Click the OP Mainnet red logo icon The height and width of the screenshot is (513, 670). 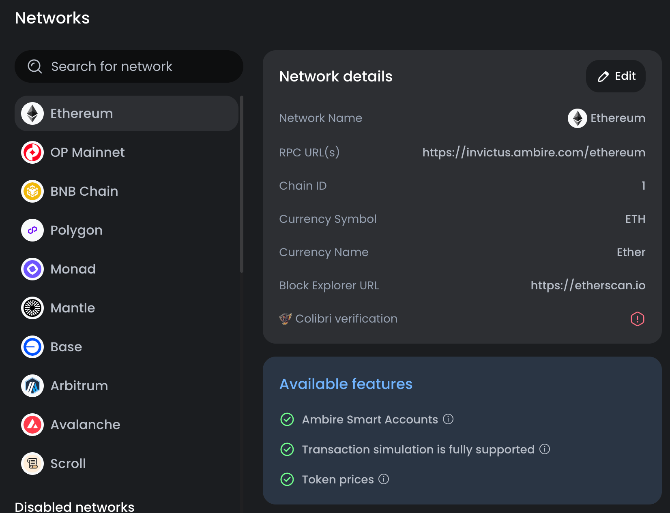tap(32, 152)
